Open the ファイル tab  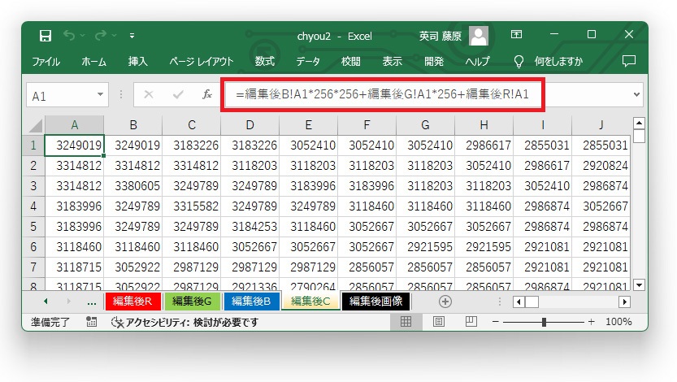(46, 62)
